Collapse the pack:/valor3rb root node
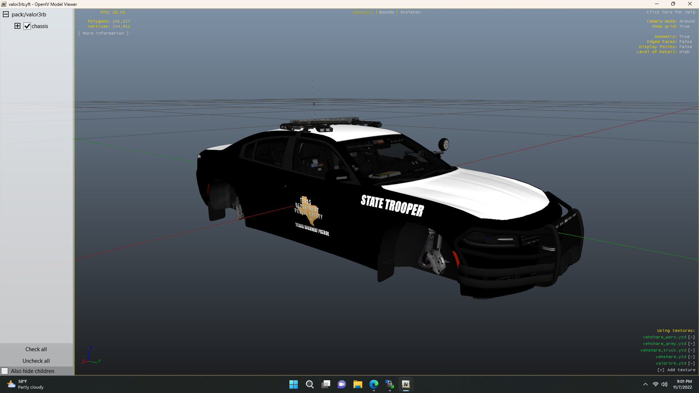The height and width of the screenshot is (393, 699). coord(6,15)
